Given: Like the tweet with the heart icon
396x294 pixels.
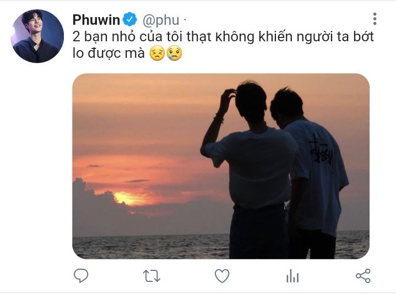Looking at the screenshot, I should (x=222, y=276).
